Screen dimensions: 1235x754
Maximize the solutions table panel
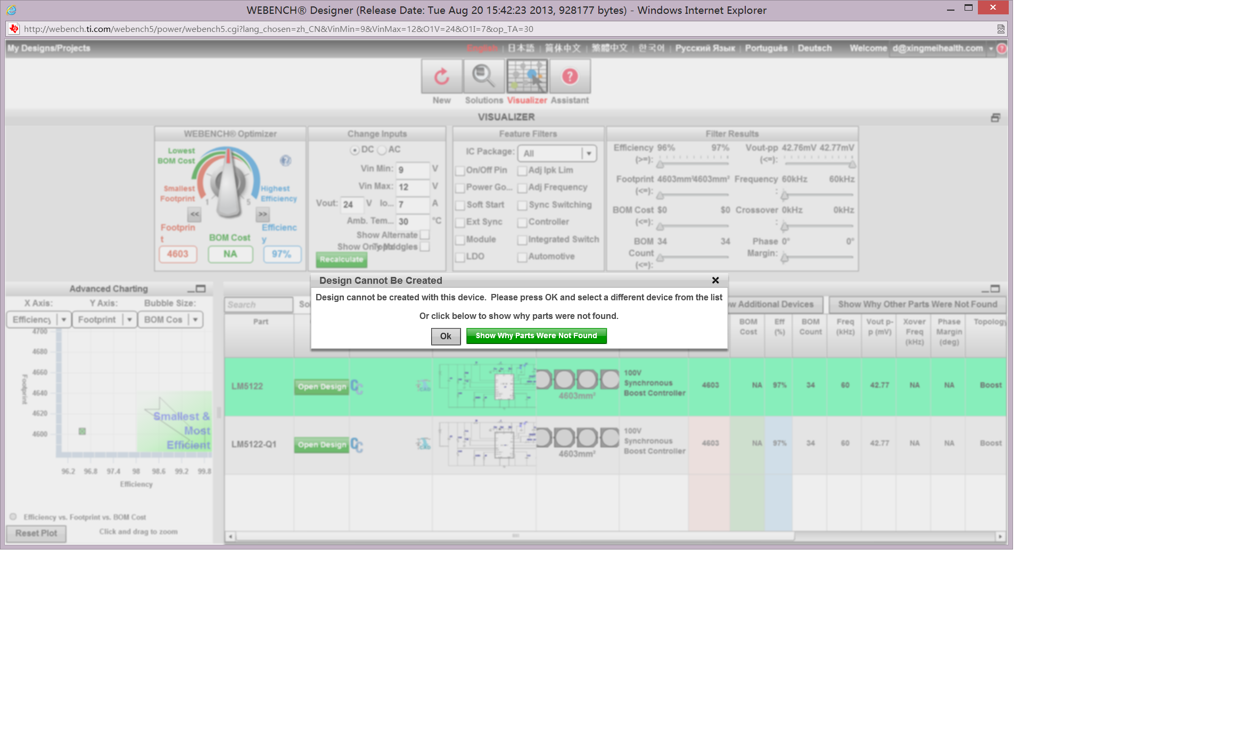pyautogui.click(x=995, y=289)
